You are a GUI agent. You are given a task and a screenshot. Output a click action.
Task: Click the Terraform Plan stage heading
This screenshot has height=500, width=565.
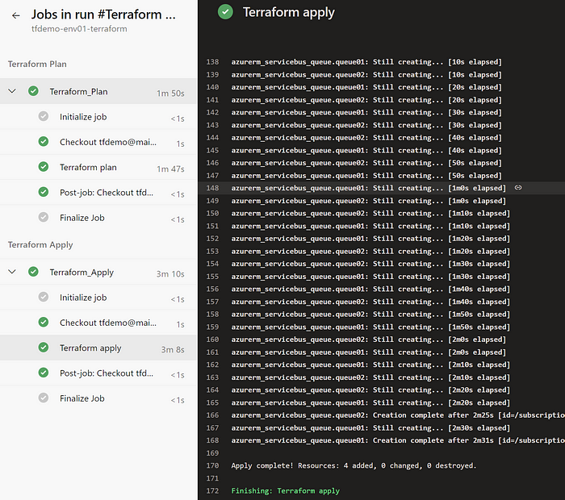37,64
